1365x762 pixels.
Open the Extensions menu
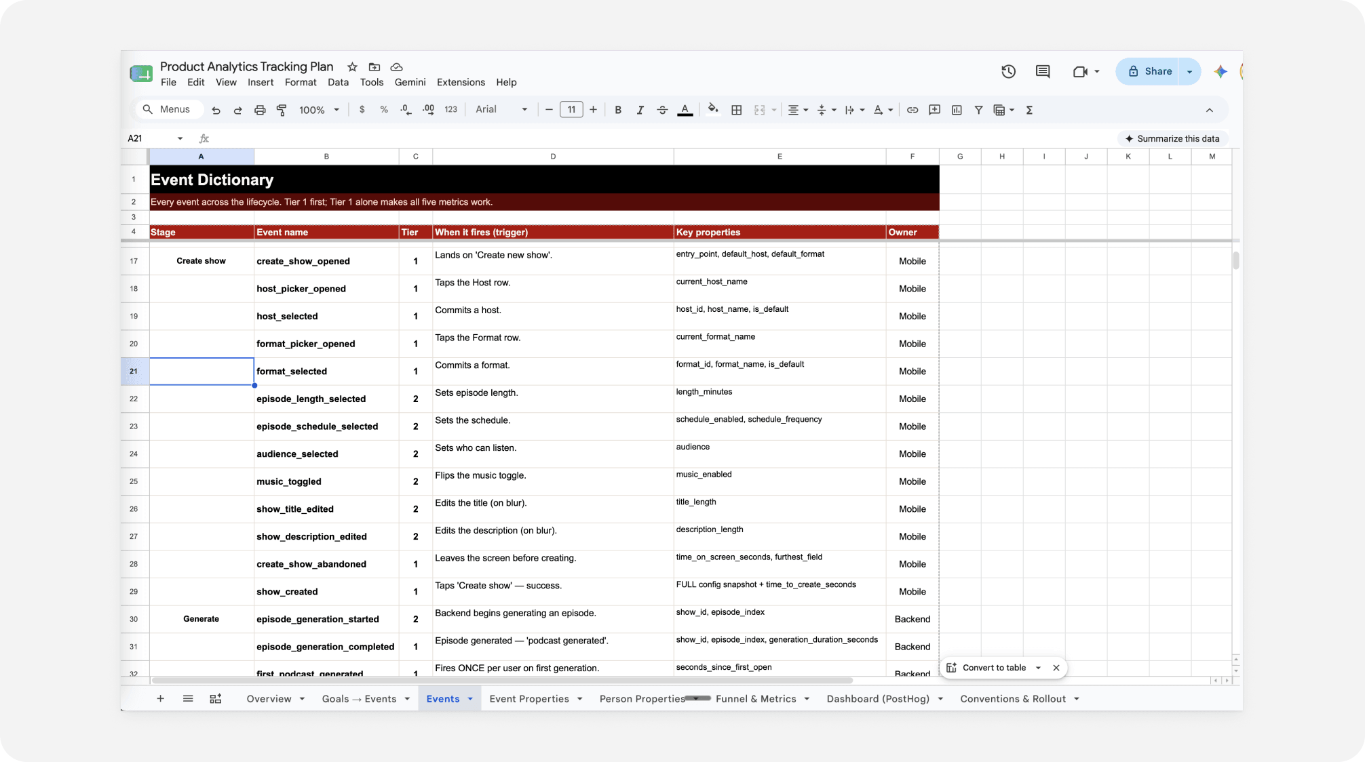(x=461, y=82)
